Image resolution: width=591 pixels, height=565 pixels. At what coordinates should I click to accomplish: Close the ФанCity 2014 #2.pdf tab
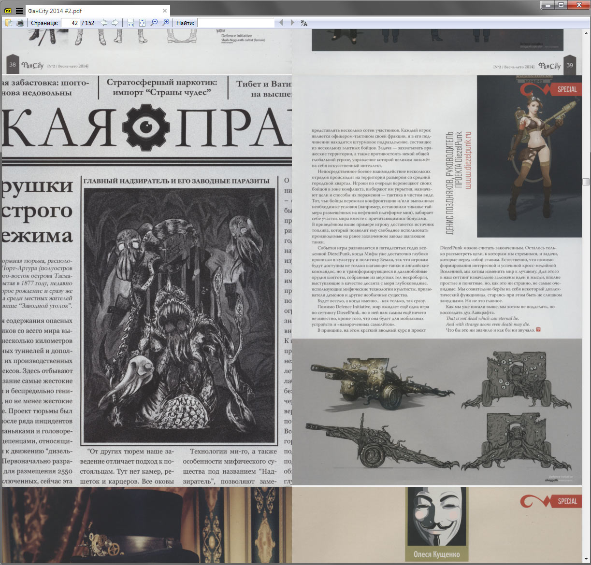coord(164,11)
